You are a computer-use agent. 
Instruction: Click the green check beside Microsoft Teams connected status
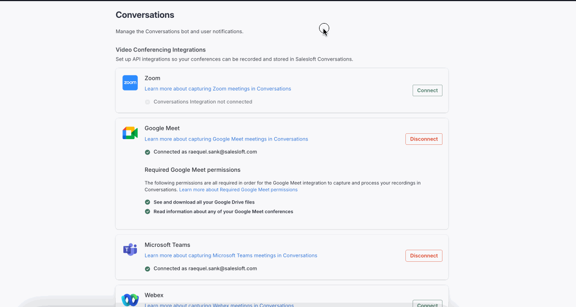coord(147,269)
